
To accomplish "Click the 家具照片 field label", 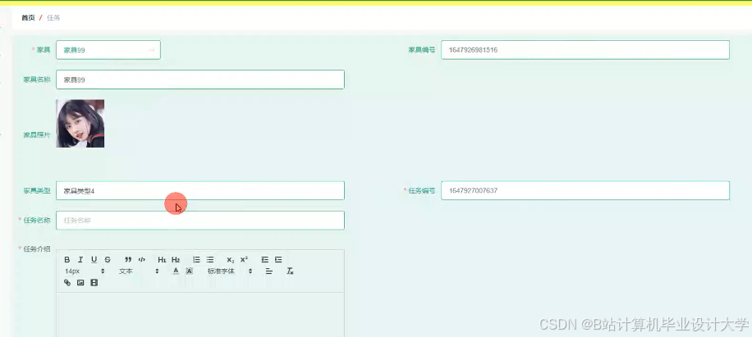I will 37,135.
